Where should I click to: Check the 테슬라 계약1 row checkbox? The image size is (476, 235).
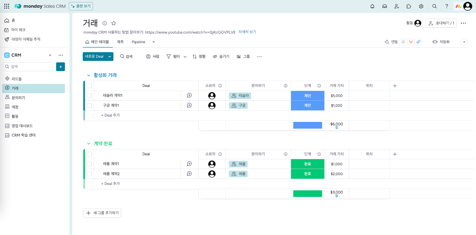(x=89, y=96)
